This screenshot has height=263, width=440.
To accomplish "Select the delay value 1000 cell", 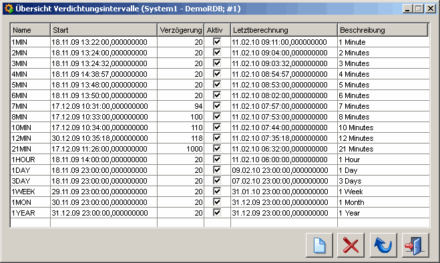I will point(181,149).
